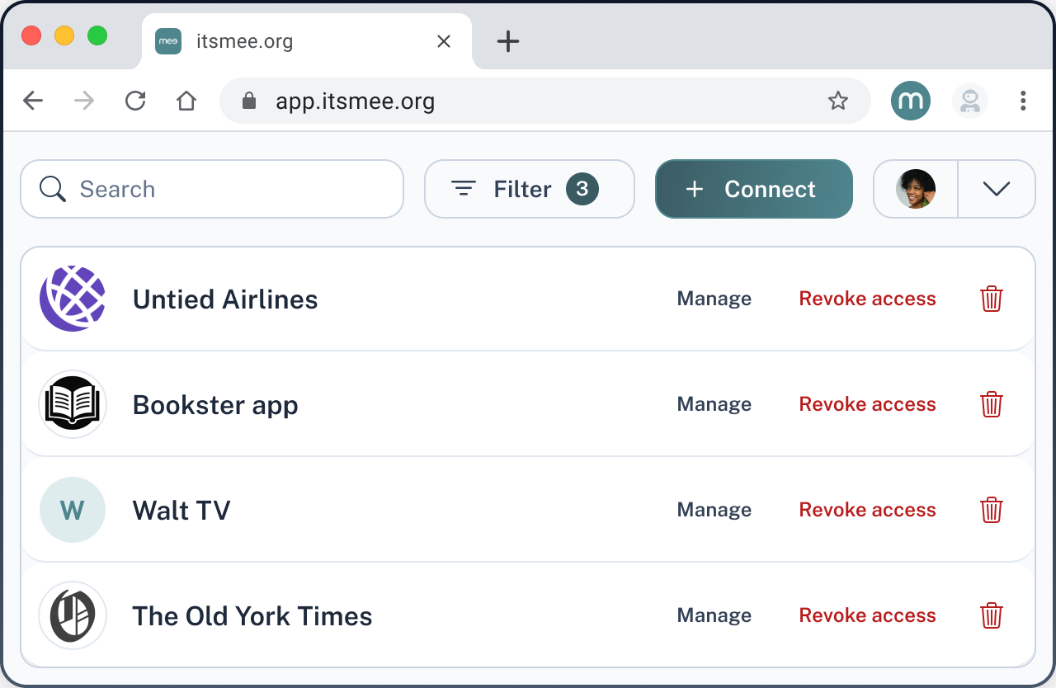1056x688 pixels.
Task: Open the Filter options
Action: pyautogui.click(x=529, y=189)
